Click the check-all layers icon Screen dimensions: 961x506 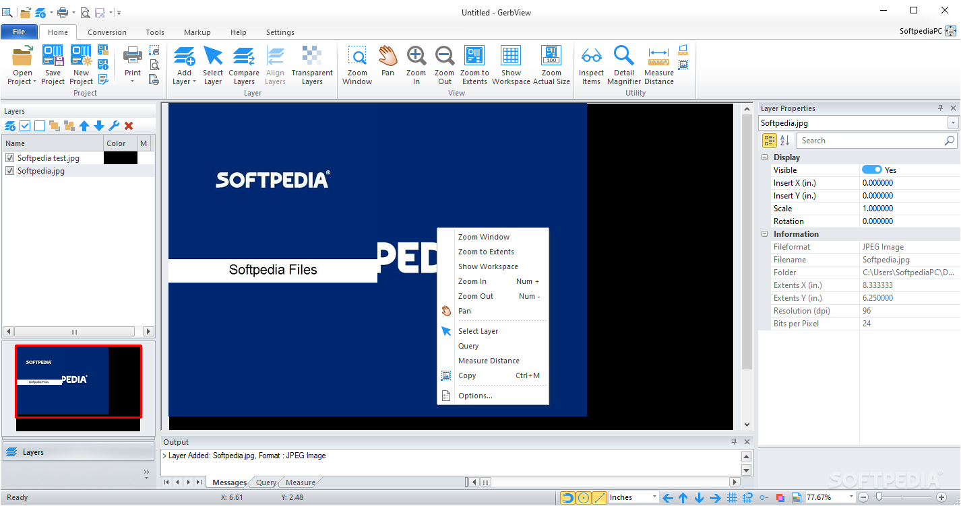tap(25, 126)
